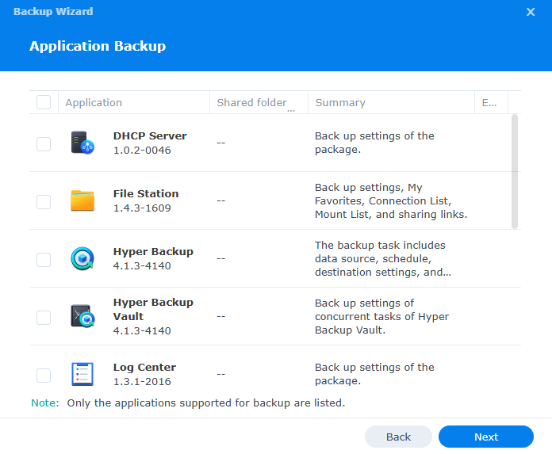Click the Log Center application icon
Image resolution: width=552 pixels, height=454 pixels.
click(x=82, y=374)
